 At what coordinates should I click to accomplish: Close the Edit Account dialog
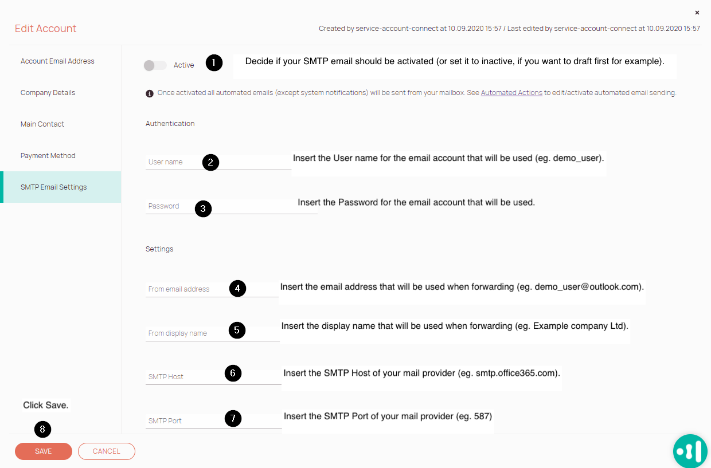(x=697, y=13)
